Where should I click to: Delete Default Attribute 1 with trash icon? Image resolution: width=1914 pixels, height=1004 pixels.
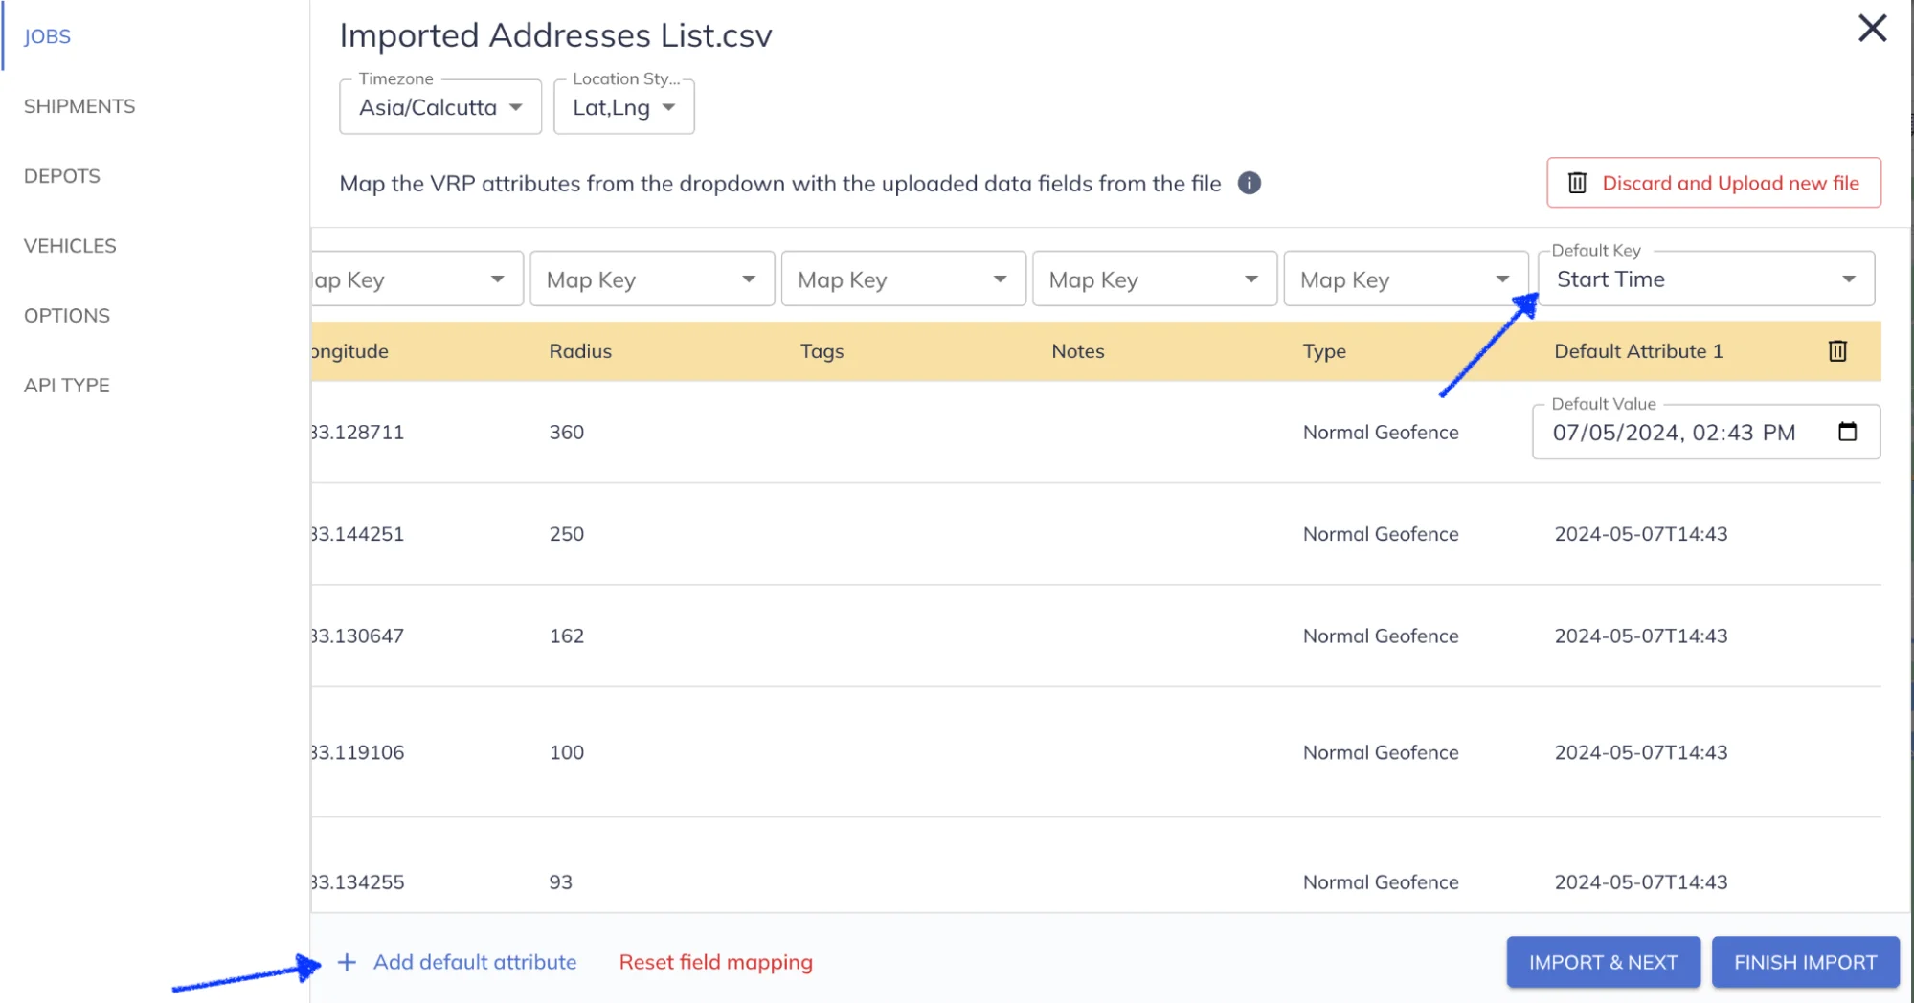[x=1836, y=351]
